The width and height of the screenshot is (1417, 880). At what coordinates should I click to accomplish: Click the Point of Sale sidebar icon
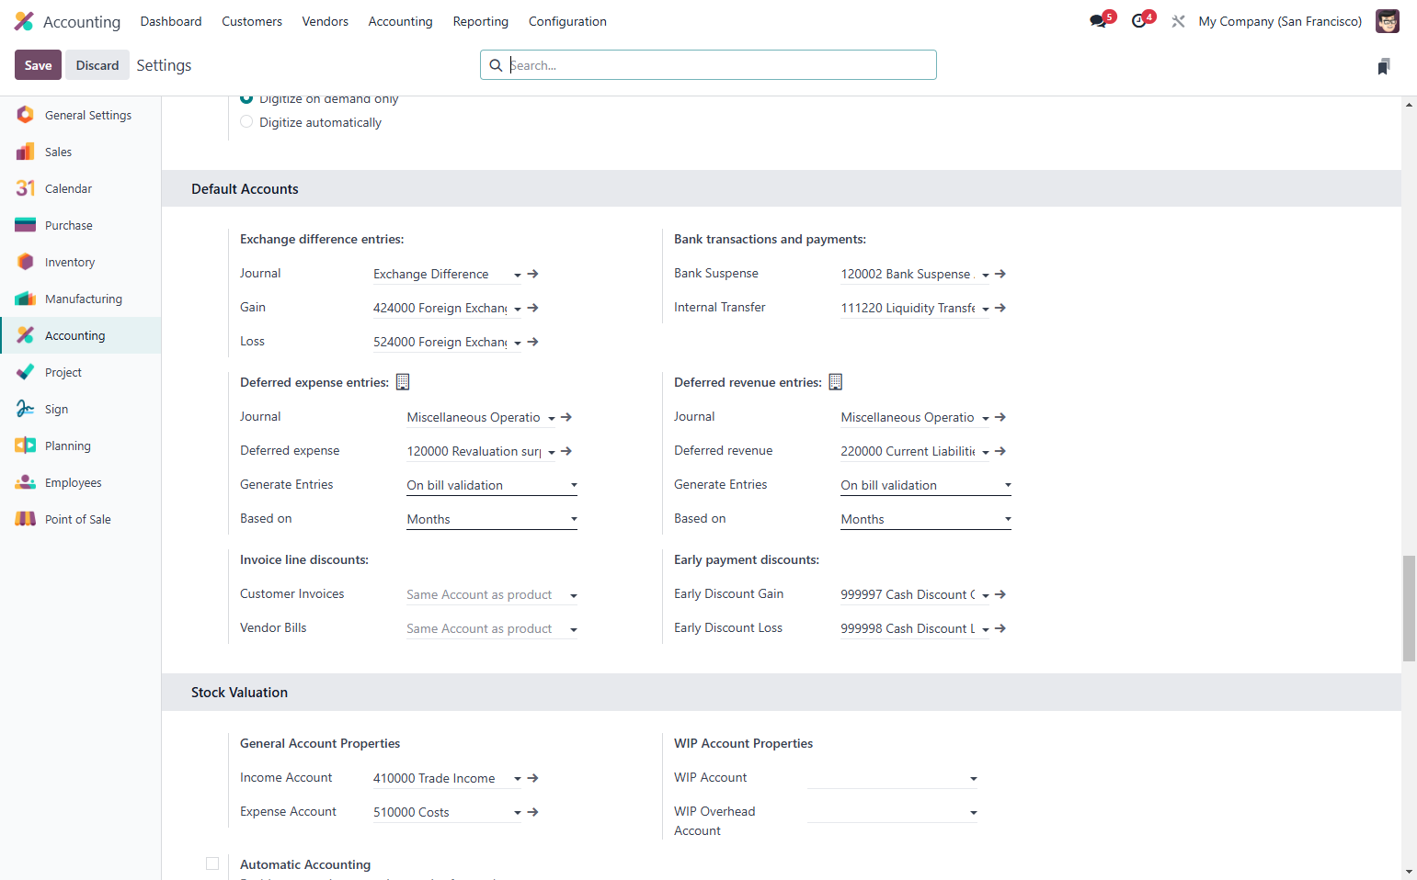pyautogui.click(x=26, y=519)
